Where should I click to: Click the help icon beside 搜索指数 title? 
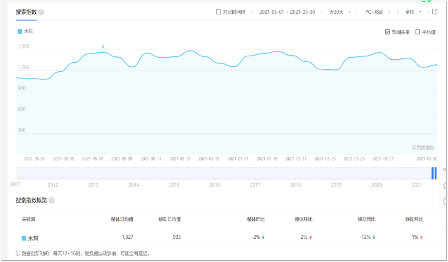tap(41, 12)
